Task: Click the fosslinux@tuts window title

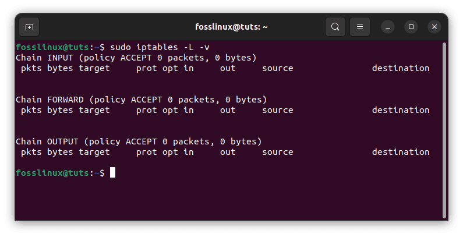Action: coord(232,27)
